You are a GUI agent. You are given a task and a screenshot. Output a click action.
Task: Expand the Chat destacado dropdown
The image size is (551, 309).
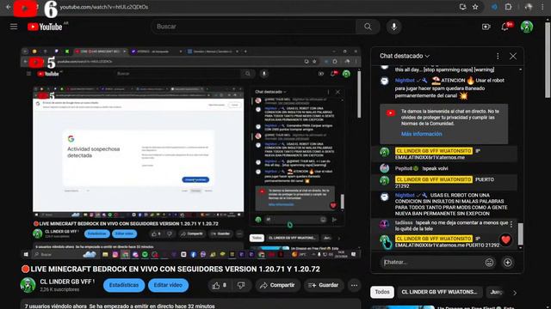405,56
